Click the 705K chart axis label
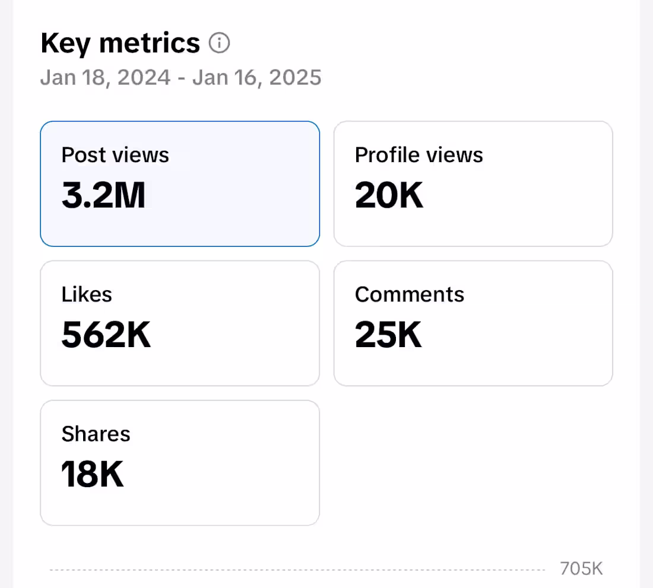The height and width of the screenshot is (588, 653). pos(581,569)
